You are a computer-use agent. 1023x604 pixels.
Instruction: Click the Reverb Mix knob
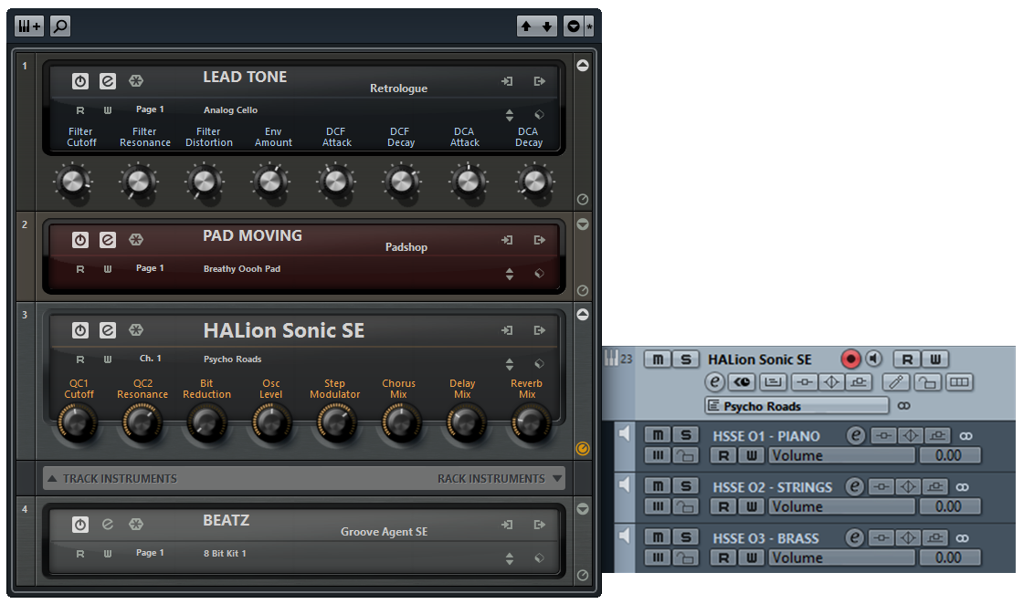(531, 422)
